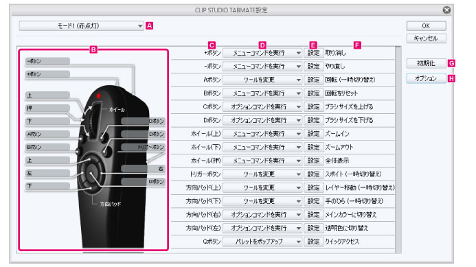Click the 取り消し assignment text

335,53
